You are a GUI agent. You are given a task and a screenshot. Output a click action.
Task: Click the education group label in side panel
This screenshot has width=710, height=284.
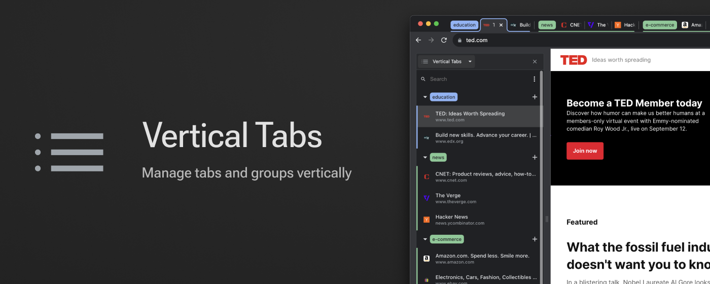tap(444, 97)
